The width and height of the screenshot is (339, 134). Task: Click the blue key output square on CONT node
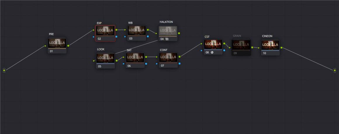(x=179, y=64)
